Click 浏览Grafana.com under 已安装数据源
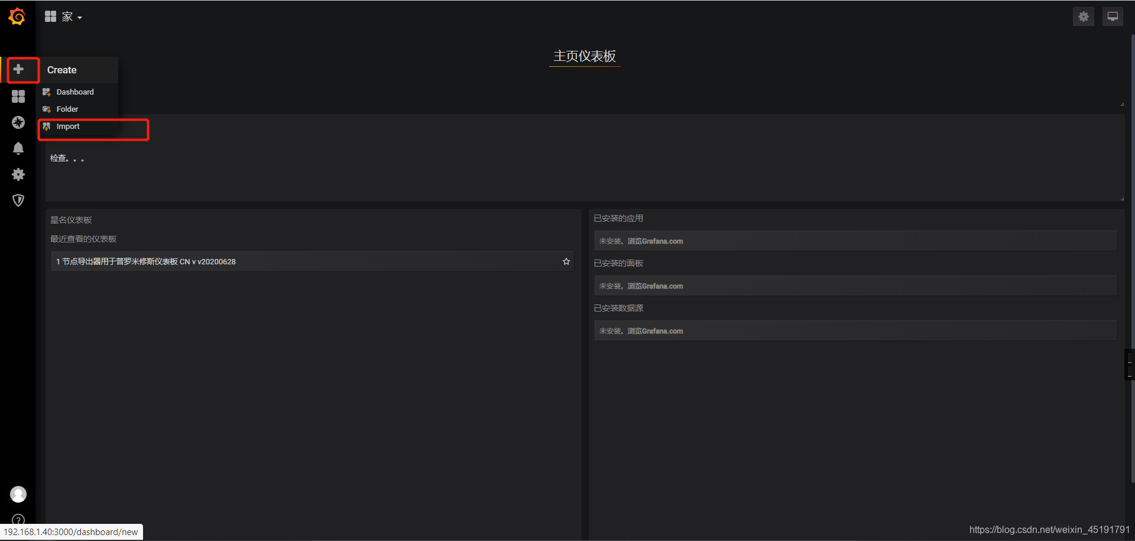This screenshot has width=1135, height=541. [x=655, y=331]
